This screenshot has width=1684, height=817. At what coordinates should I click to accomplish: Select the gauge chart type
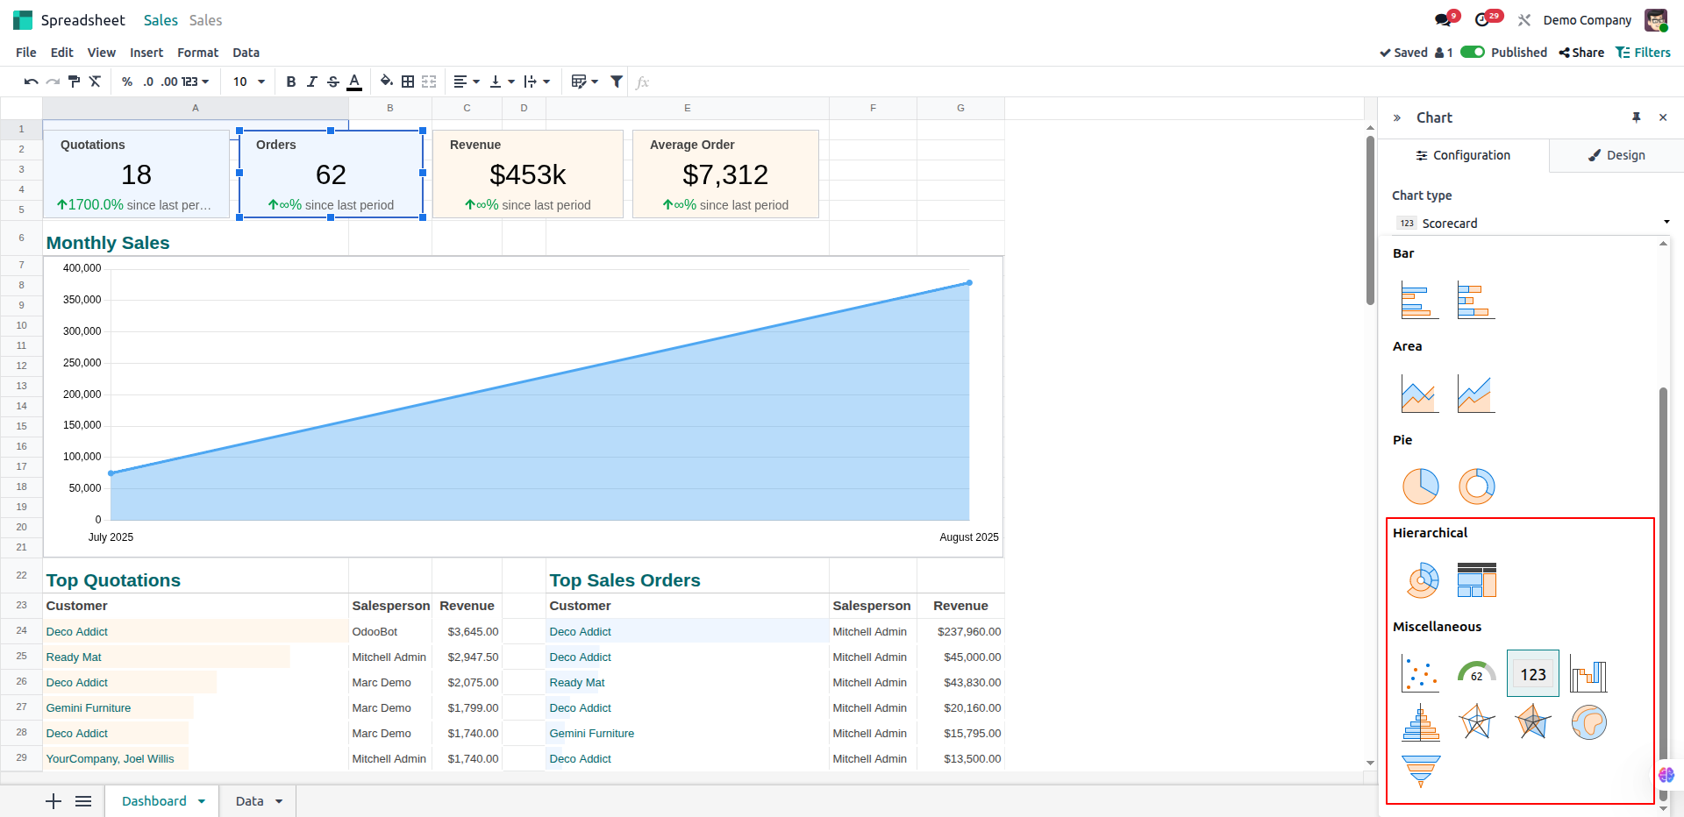click(1476, 673)
